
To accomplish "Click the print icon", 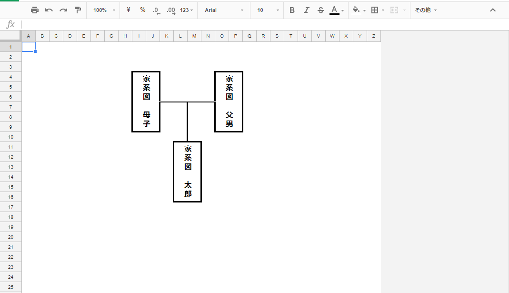I will click(x=35, y=10).
